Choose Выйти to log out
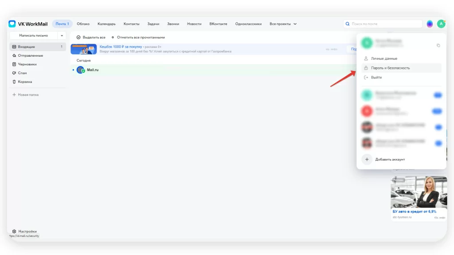The height and width of the screenshot is (255, 454). (x=376, y=77)
